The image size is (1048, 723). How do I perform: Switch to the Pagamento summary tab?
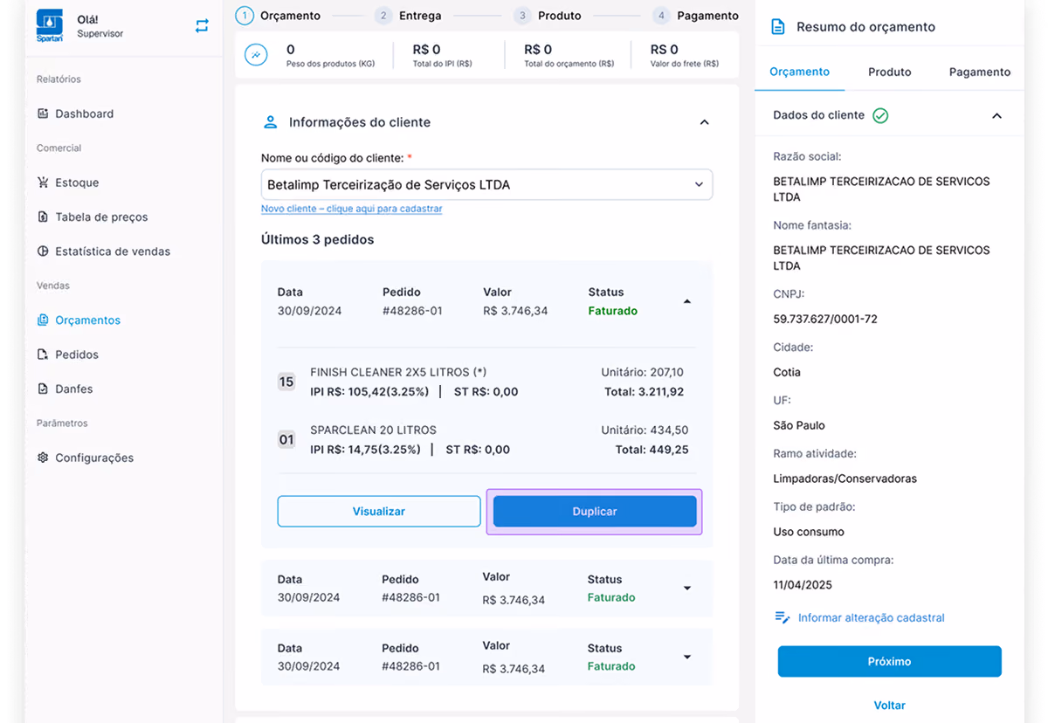pyautogui.click(x=980, y=72)
